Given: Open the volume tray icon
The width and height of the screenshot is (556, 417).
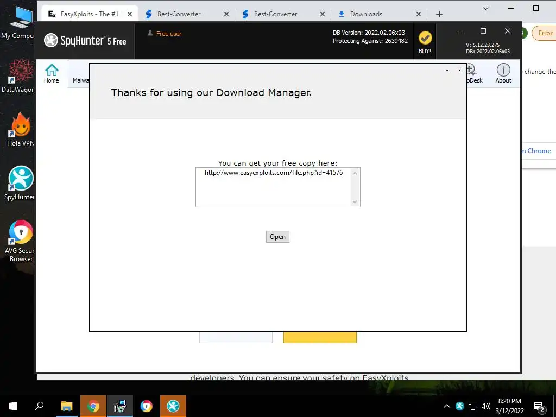Looking at the screenshot, I should 486,406.
